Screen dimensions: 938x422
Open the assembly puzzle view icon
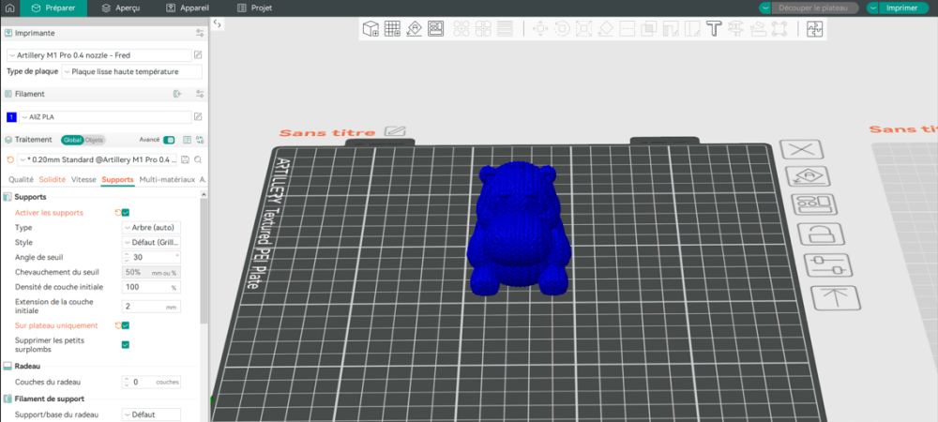(815, 29)
